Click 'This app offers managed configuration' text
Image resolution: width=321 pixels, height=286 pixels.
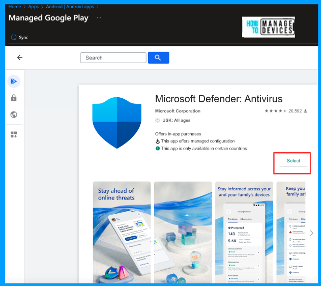[198, 141]
